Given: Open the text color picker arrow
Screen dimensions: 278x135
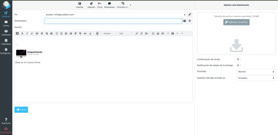Looking at the screenshot, I should (x=93, y=33).
